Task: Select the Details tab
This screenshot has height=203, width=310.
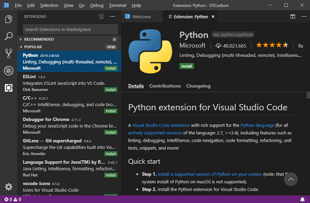Action: click(136, 86)
